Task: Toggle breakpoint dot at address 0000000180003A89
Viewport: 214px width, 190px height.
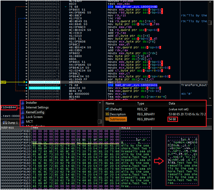Action: coord(27,88)
